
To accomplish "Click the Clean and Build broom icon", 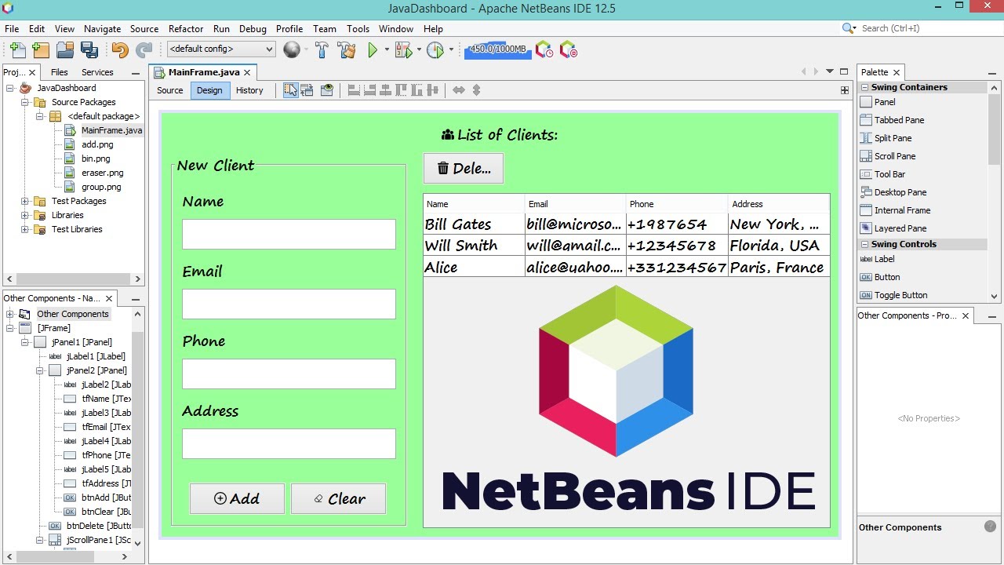I will pos(347,49).
